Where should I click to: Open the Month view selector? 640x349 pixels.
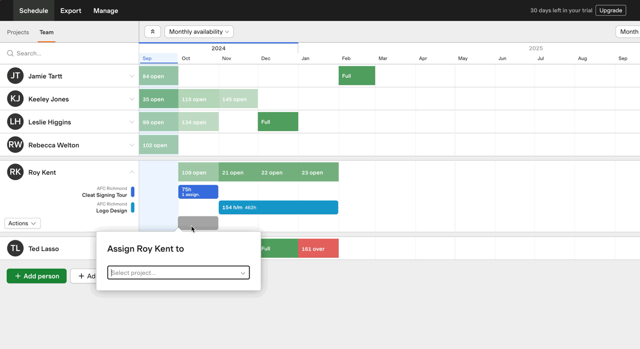pos(628,32)
